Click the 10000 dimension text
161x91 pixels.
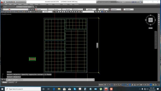pyautogui.click(x=97, y=45)
